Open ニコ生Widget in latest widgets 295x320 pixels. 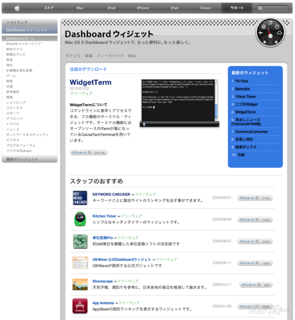(247, 105)
